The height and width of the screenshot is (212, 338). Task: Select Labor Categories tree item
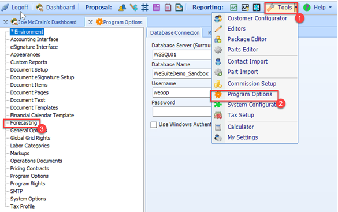(29, 146)
